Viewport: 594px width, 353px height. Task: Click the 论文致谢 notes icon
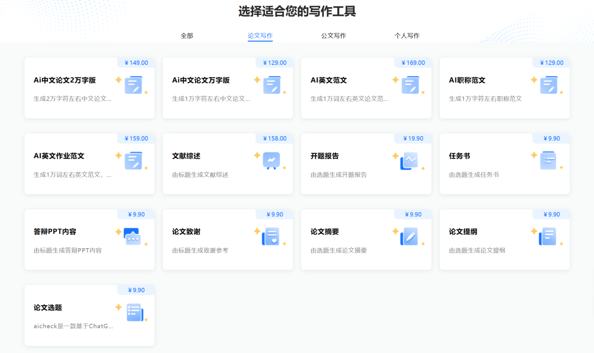(x=272, y=236)
